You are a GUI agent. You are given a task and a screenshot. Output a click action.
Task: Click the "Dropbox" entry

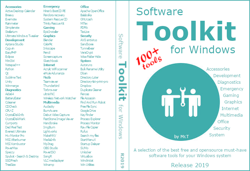[x=86, y=86]
